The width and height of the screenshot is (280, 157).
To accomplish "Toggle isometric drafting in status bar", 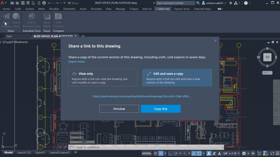I will coord(185,153).
